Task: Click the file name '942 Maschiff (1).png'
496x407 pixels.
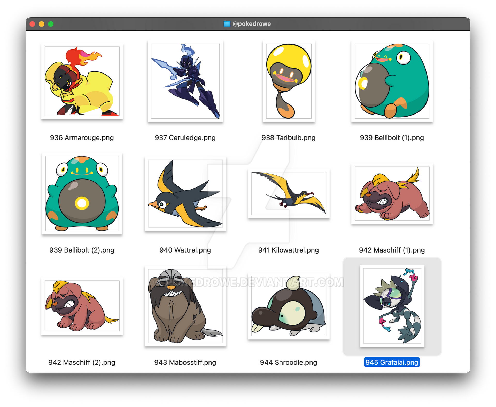Action: click(392, 250)
